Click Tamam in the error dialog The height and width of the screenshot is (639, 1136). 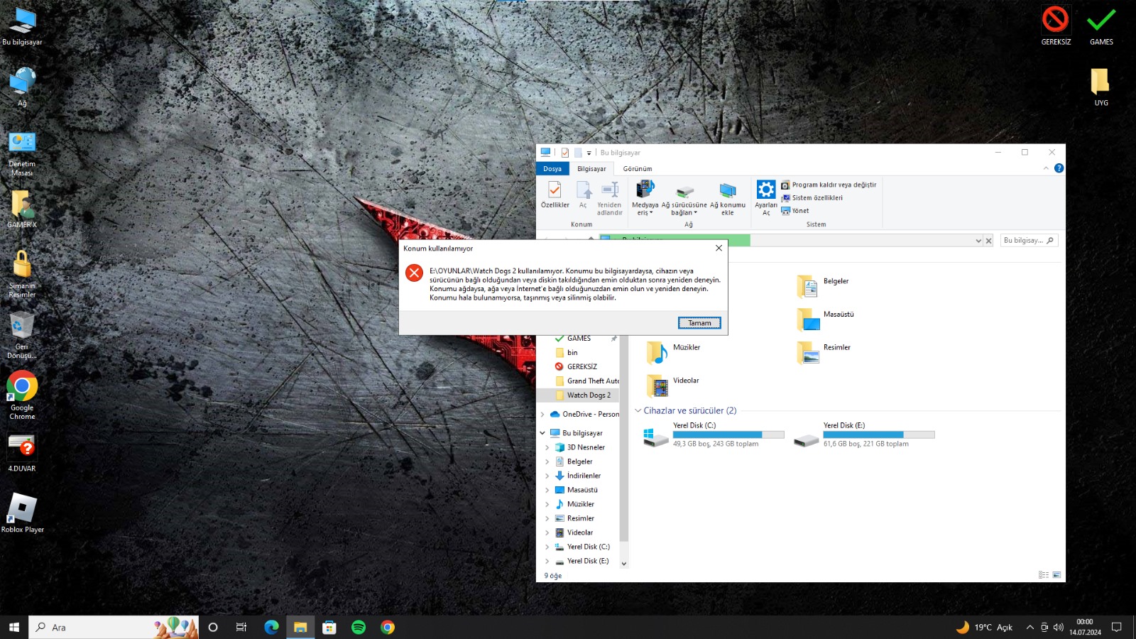click(699, 323)
